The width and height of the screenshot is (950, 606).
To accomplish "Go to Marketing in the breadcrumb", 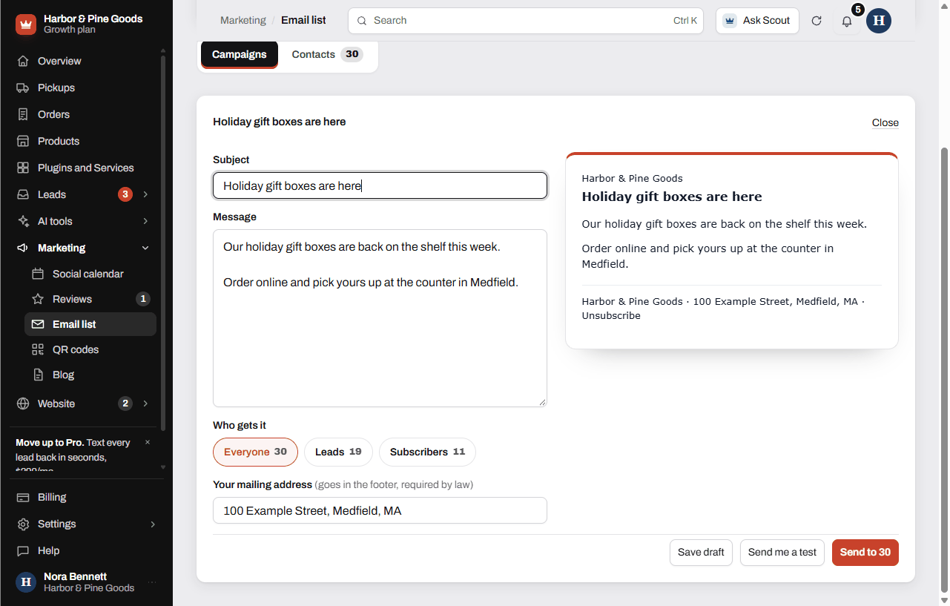I will coord(243,20).
